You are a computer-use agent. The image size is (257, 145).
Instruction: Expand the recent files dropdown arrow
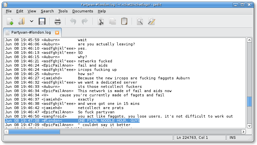(x=31, y=22)
